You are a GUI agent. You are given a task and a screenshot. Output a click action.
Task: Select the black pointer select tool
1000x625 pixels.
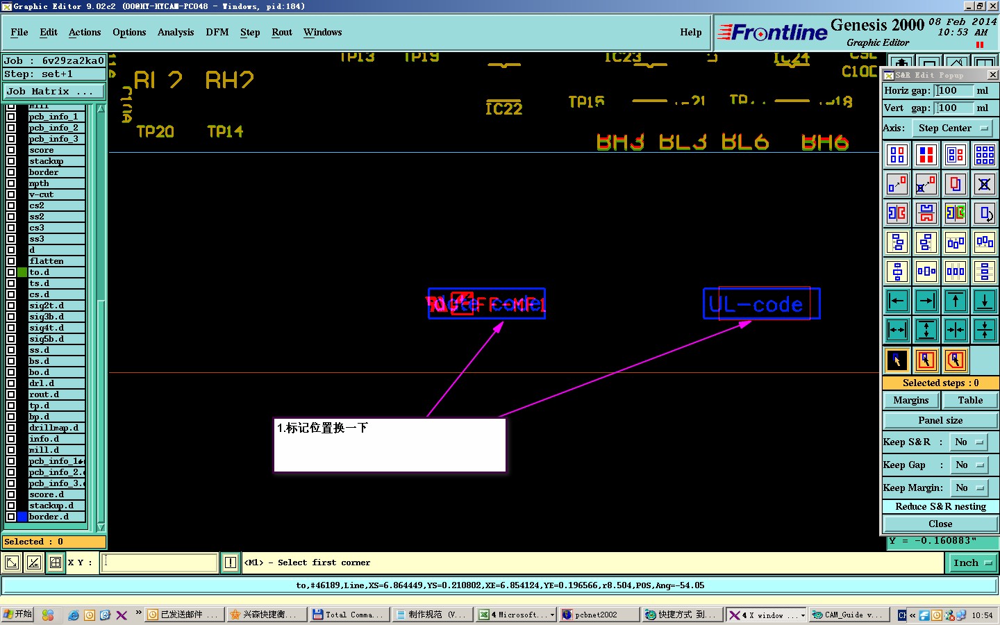coord(897,360)
